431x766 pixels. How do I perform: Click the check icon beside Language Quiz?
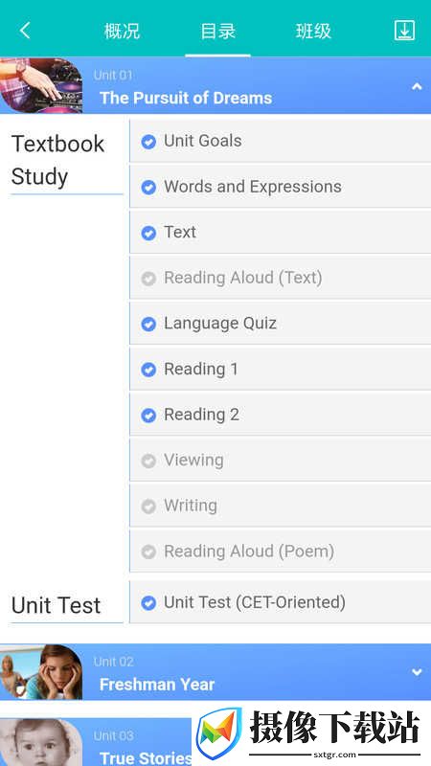(x=148, y=324)
